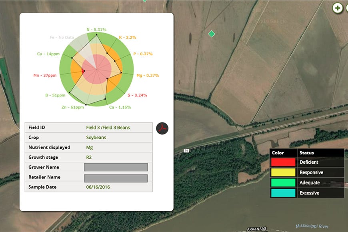Open the PDF report icon
The height and width of the screenshot is (232, 348).
click(x=162, y=128)
